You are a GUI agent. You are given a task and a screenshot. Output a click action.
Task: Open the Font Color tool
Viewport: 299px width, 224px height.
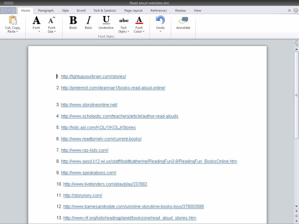click(x=139, y=20)
